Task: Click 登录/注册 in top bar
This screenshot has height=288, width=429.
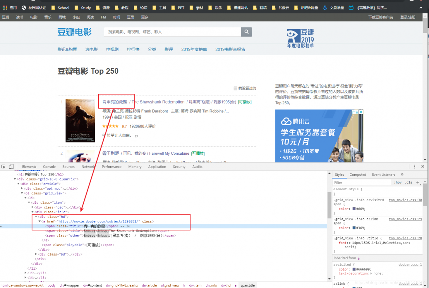Action: tap(408, 17)
